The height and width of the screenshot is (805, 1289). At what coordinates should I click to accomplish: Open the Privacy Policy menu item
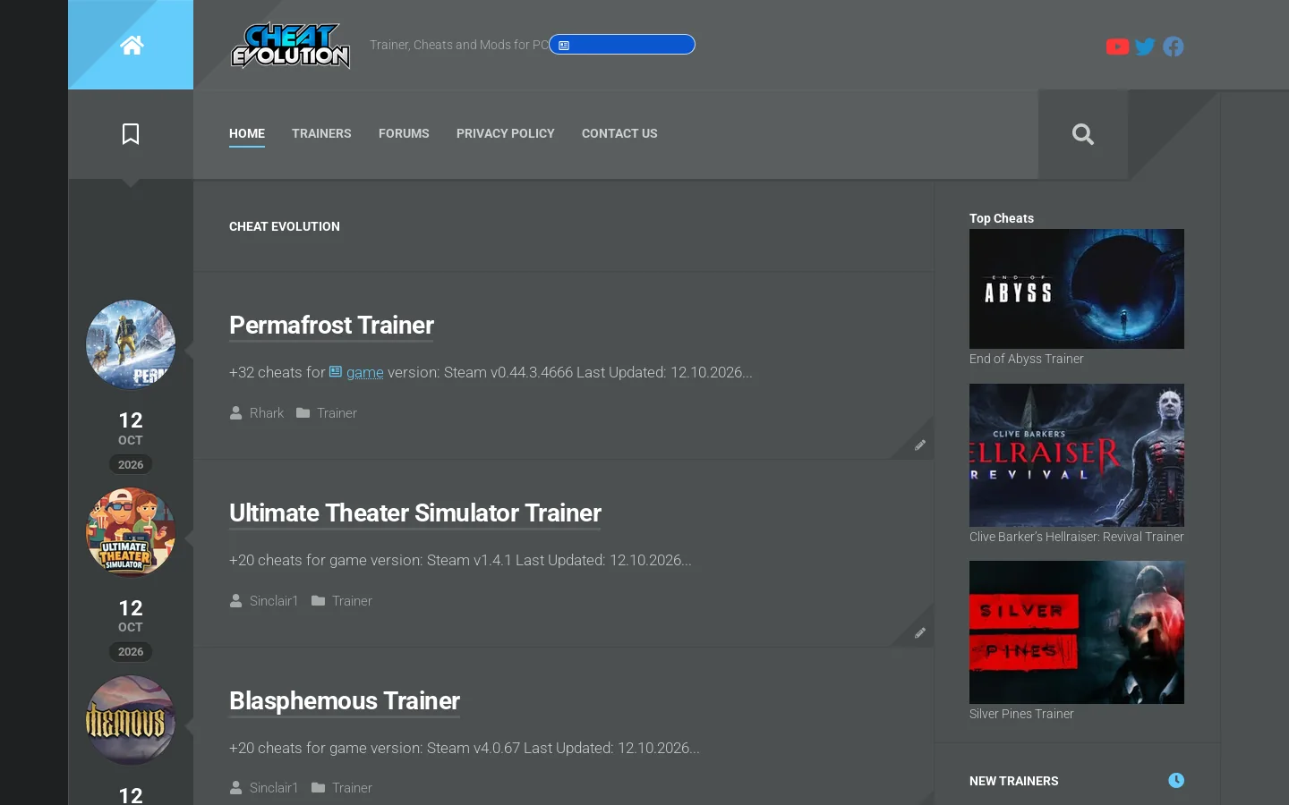506,133
